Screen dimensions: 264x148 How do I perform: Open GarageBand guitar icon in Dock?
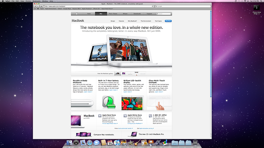click(x=137, y=143)
